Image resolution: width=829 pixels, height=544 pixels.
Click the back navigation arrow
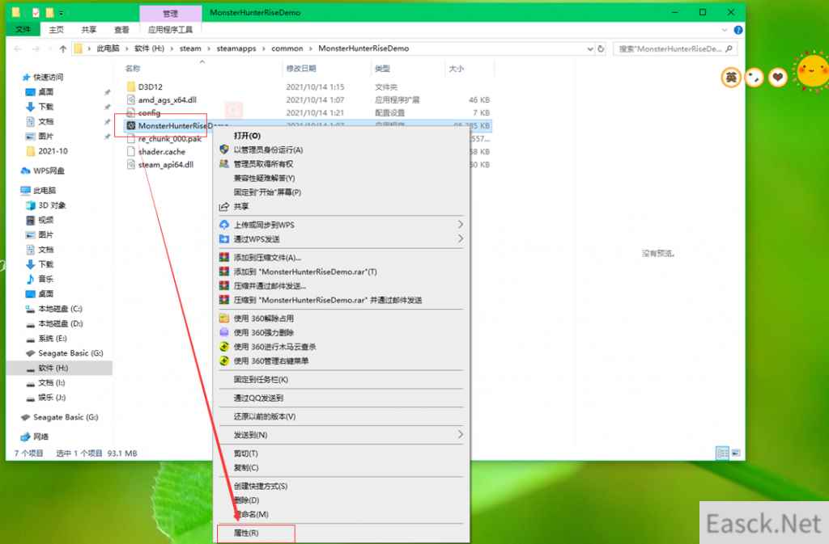[x=18, y=48]
